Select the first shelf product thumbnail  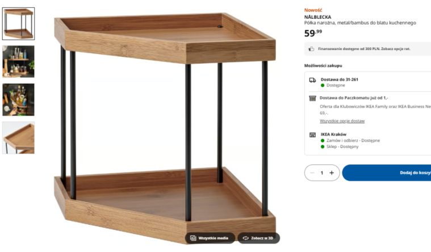18,24
